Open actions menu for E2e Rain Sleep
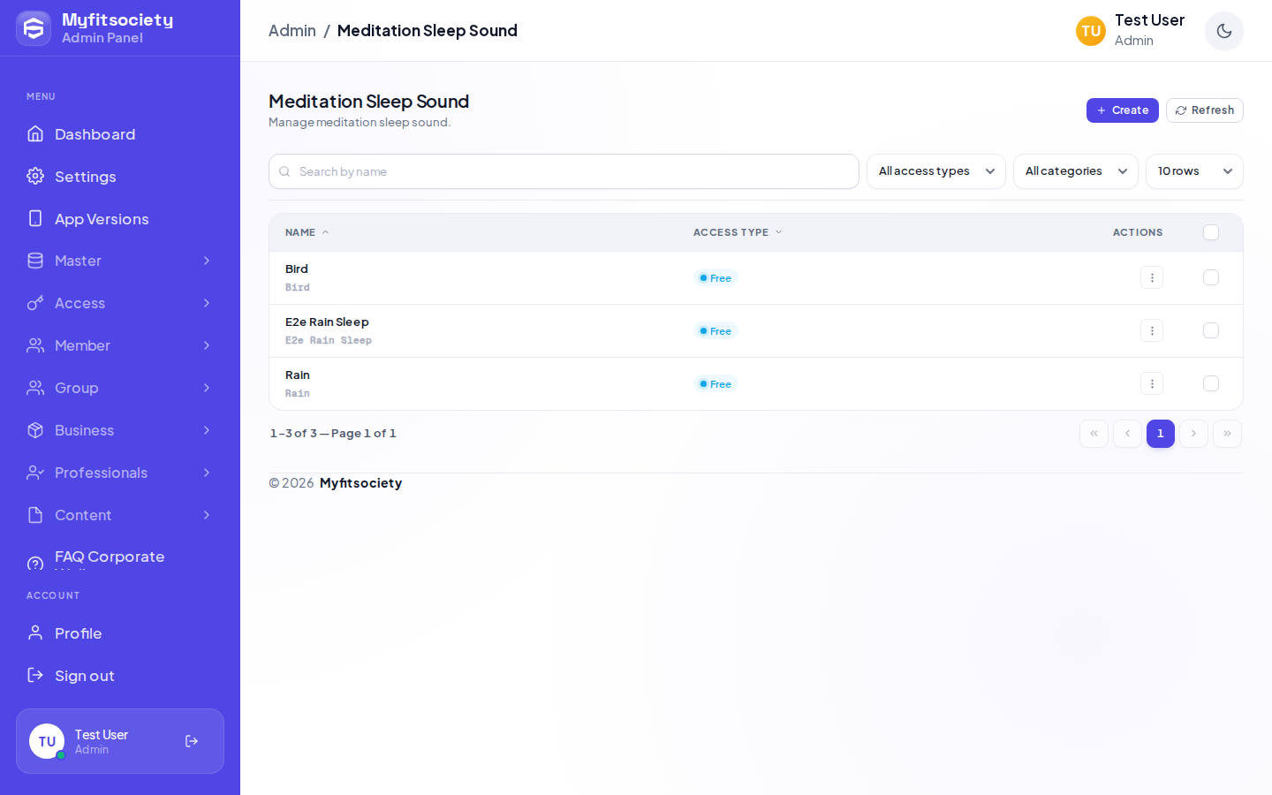The height and width of the screenshot is (795, 1272). [x=1151, y=330]
